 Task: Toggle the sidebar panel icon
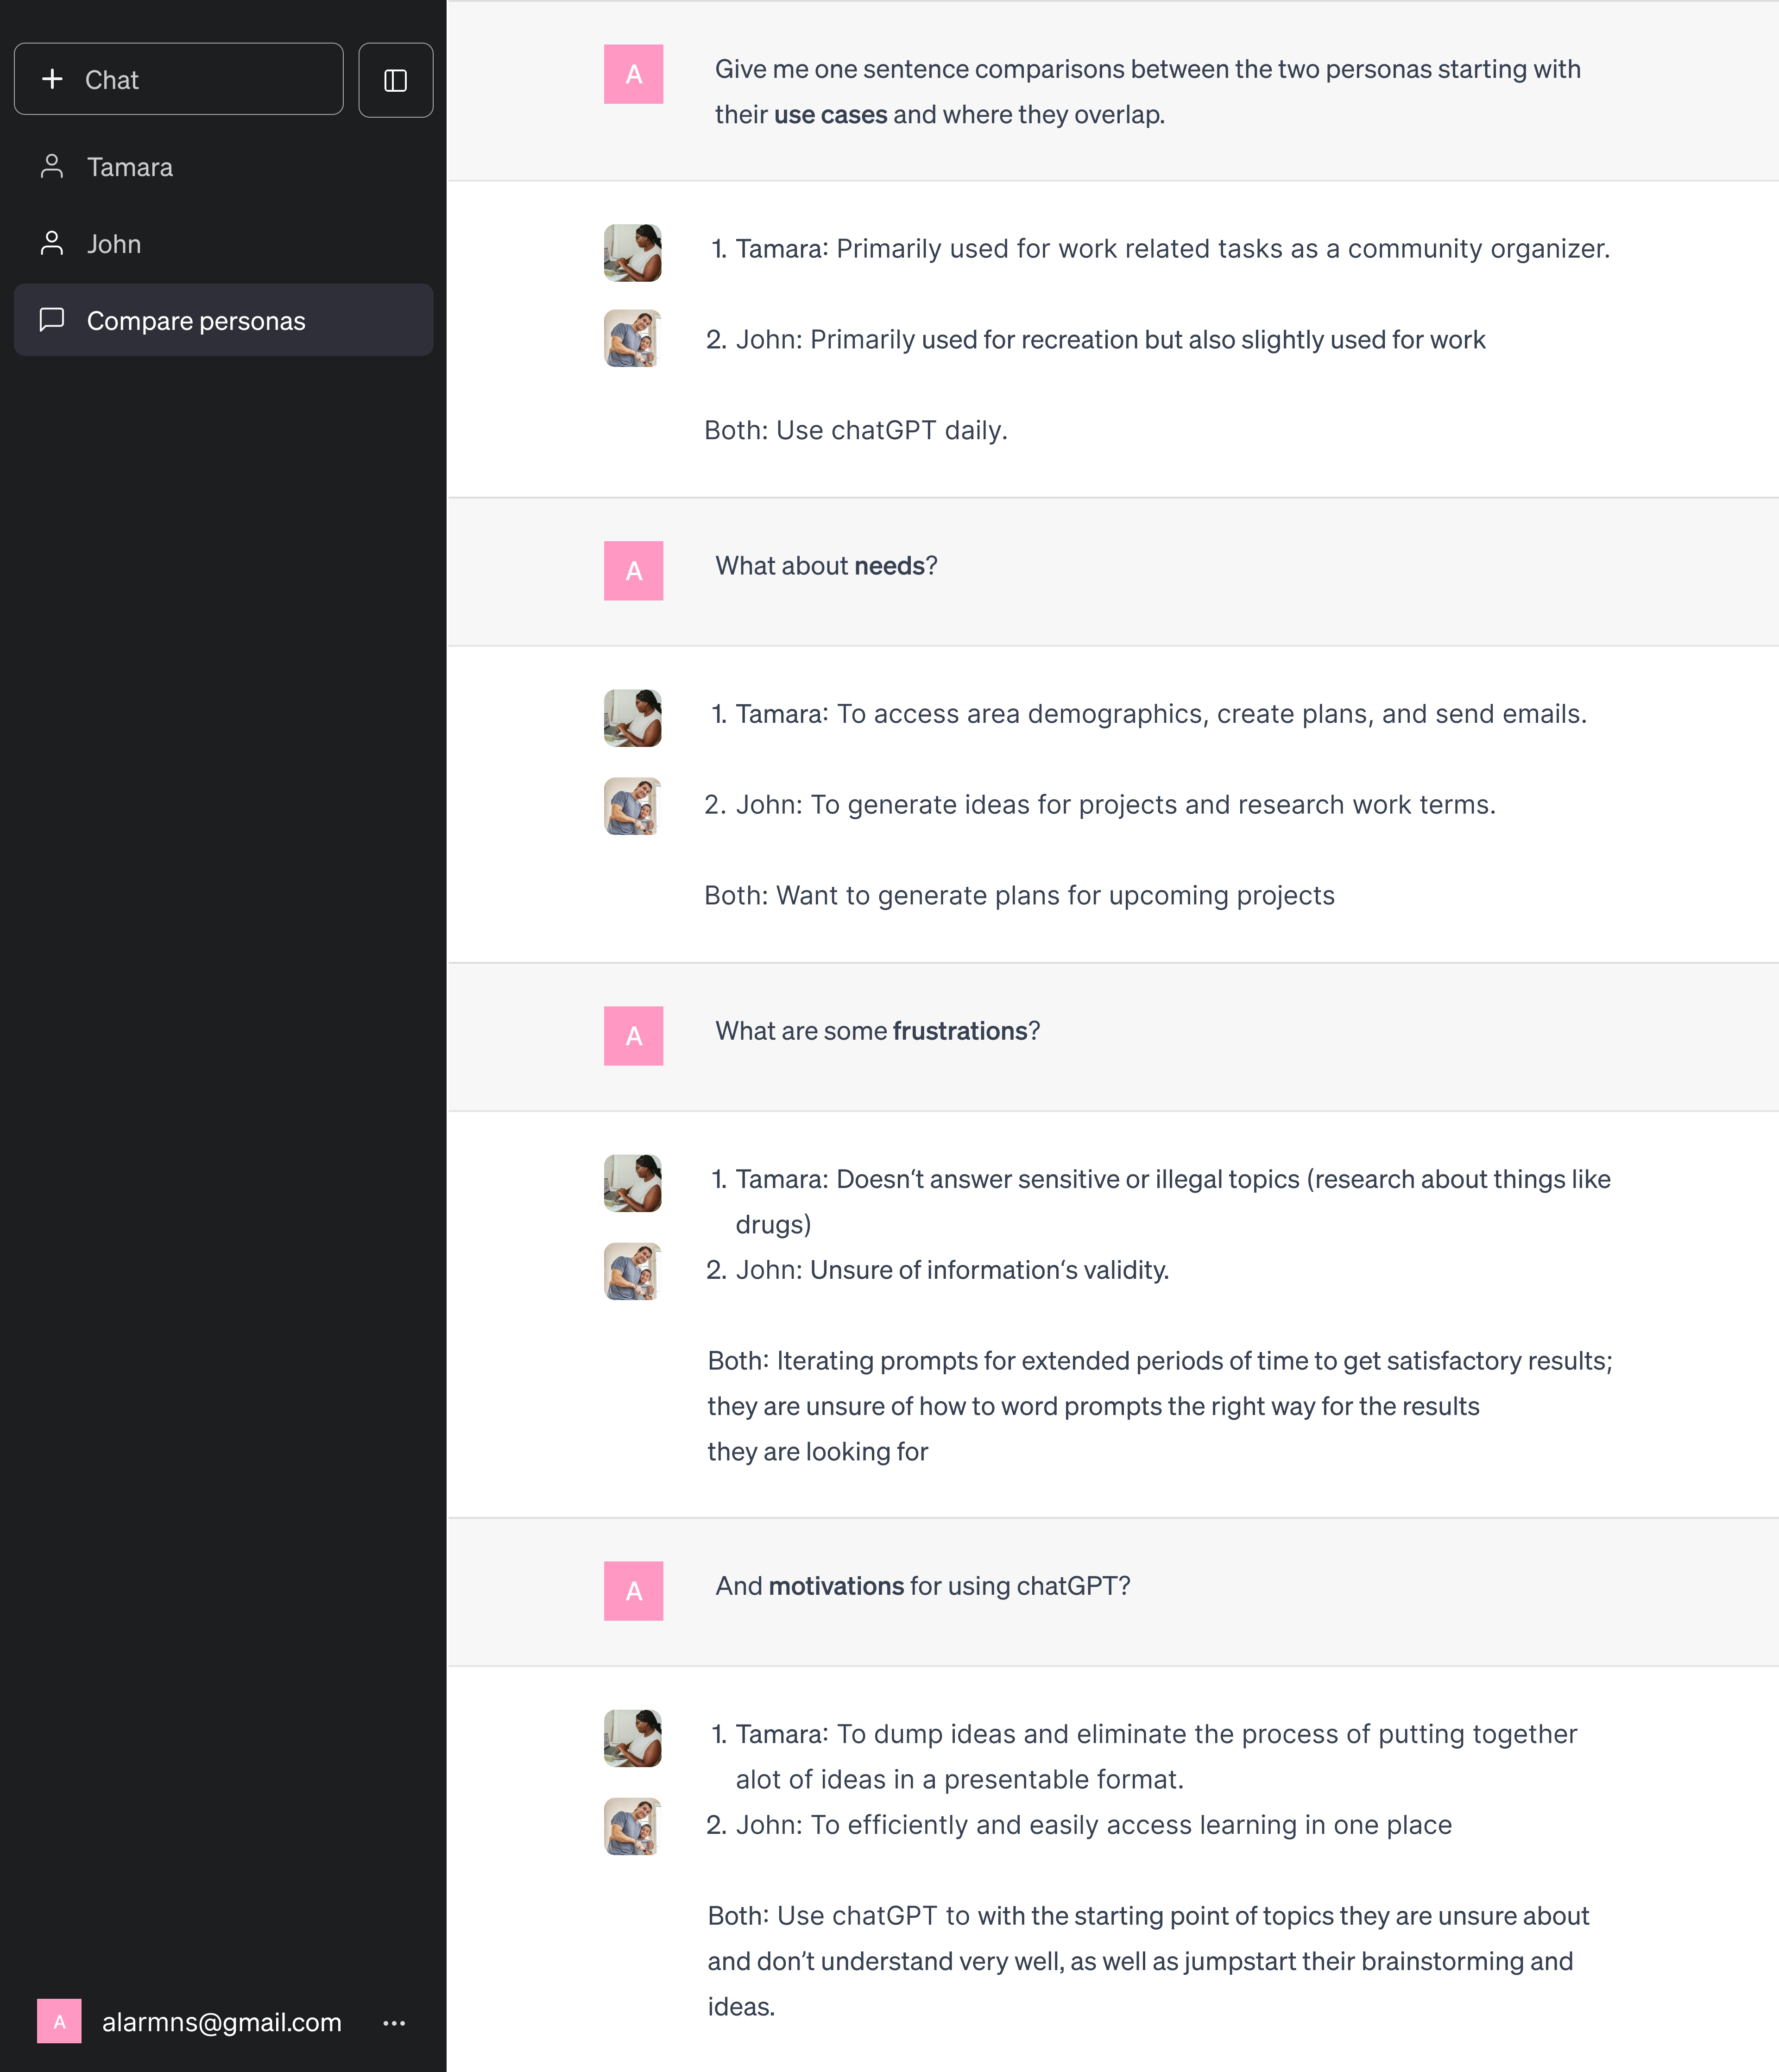coord(395,80)
